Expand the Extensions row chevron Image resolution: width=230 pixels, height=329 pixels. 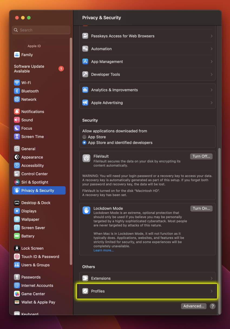pyautogui.click(x=212, y=278)
